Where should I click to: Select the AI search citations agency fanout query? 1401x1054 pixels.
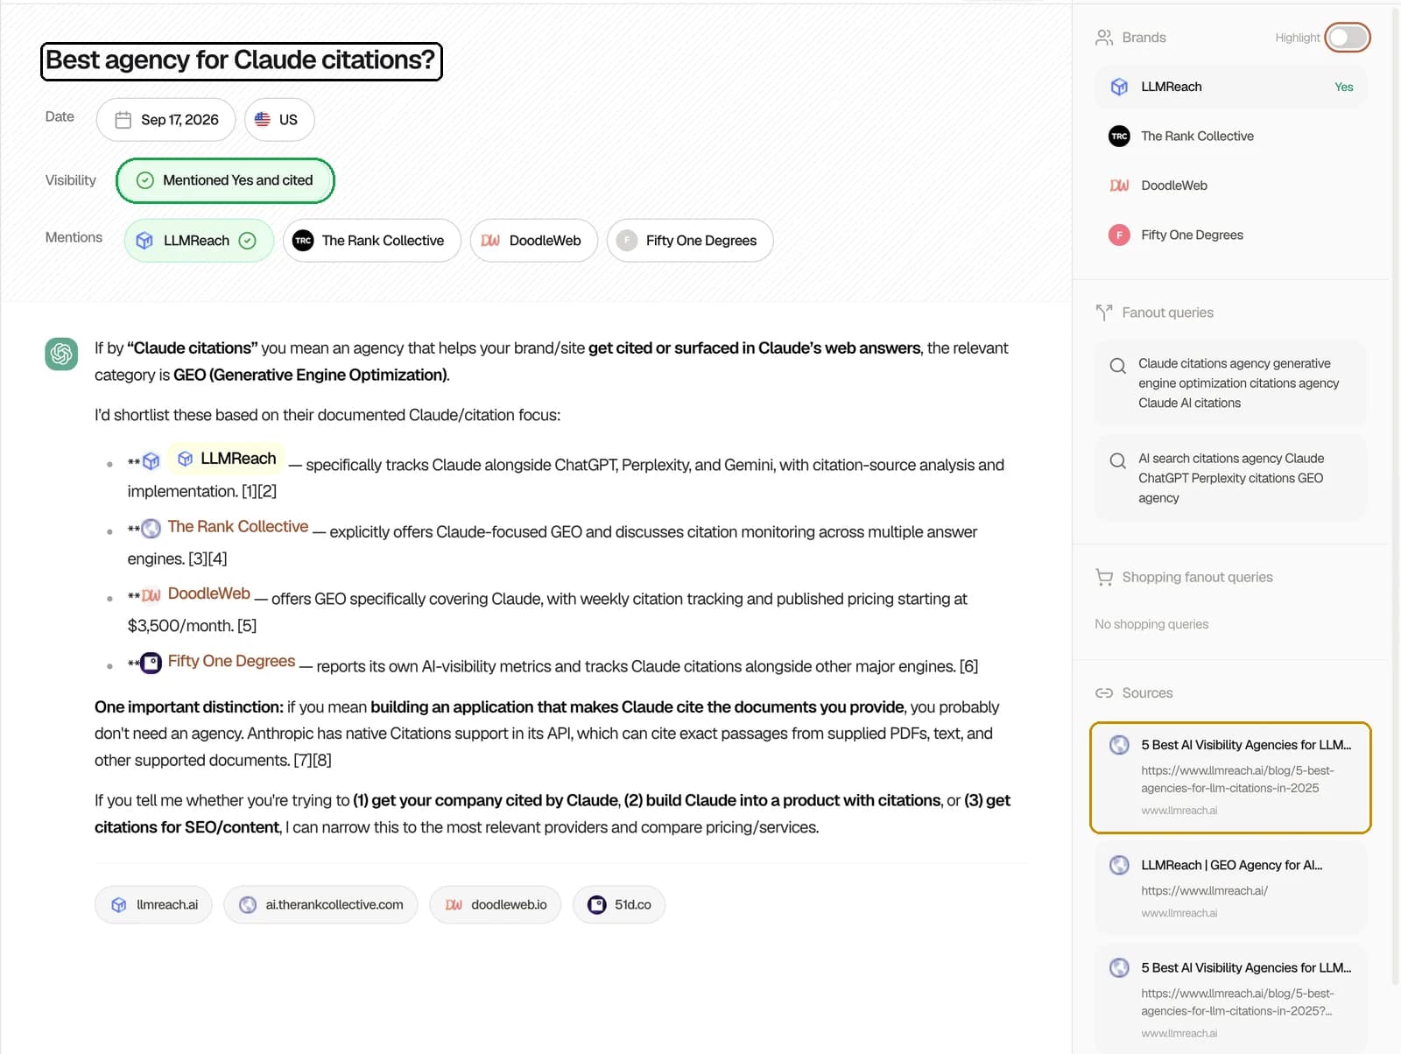[x=1230, y=478]
